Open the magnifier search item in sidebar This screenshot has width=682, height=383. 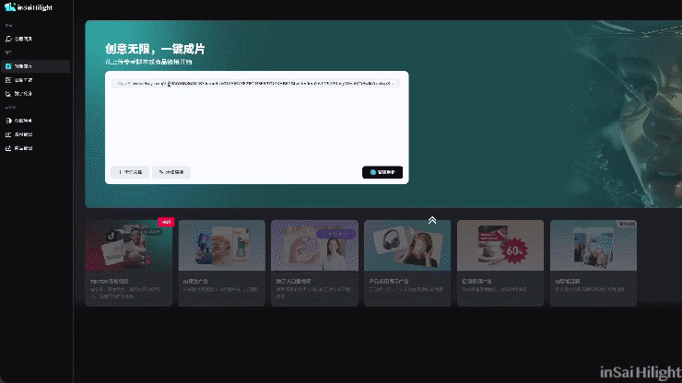8,40
